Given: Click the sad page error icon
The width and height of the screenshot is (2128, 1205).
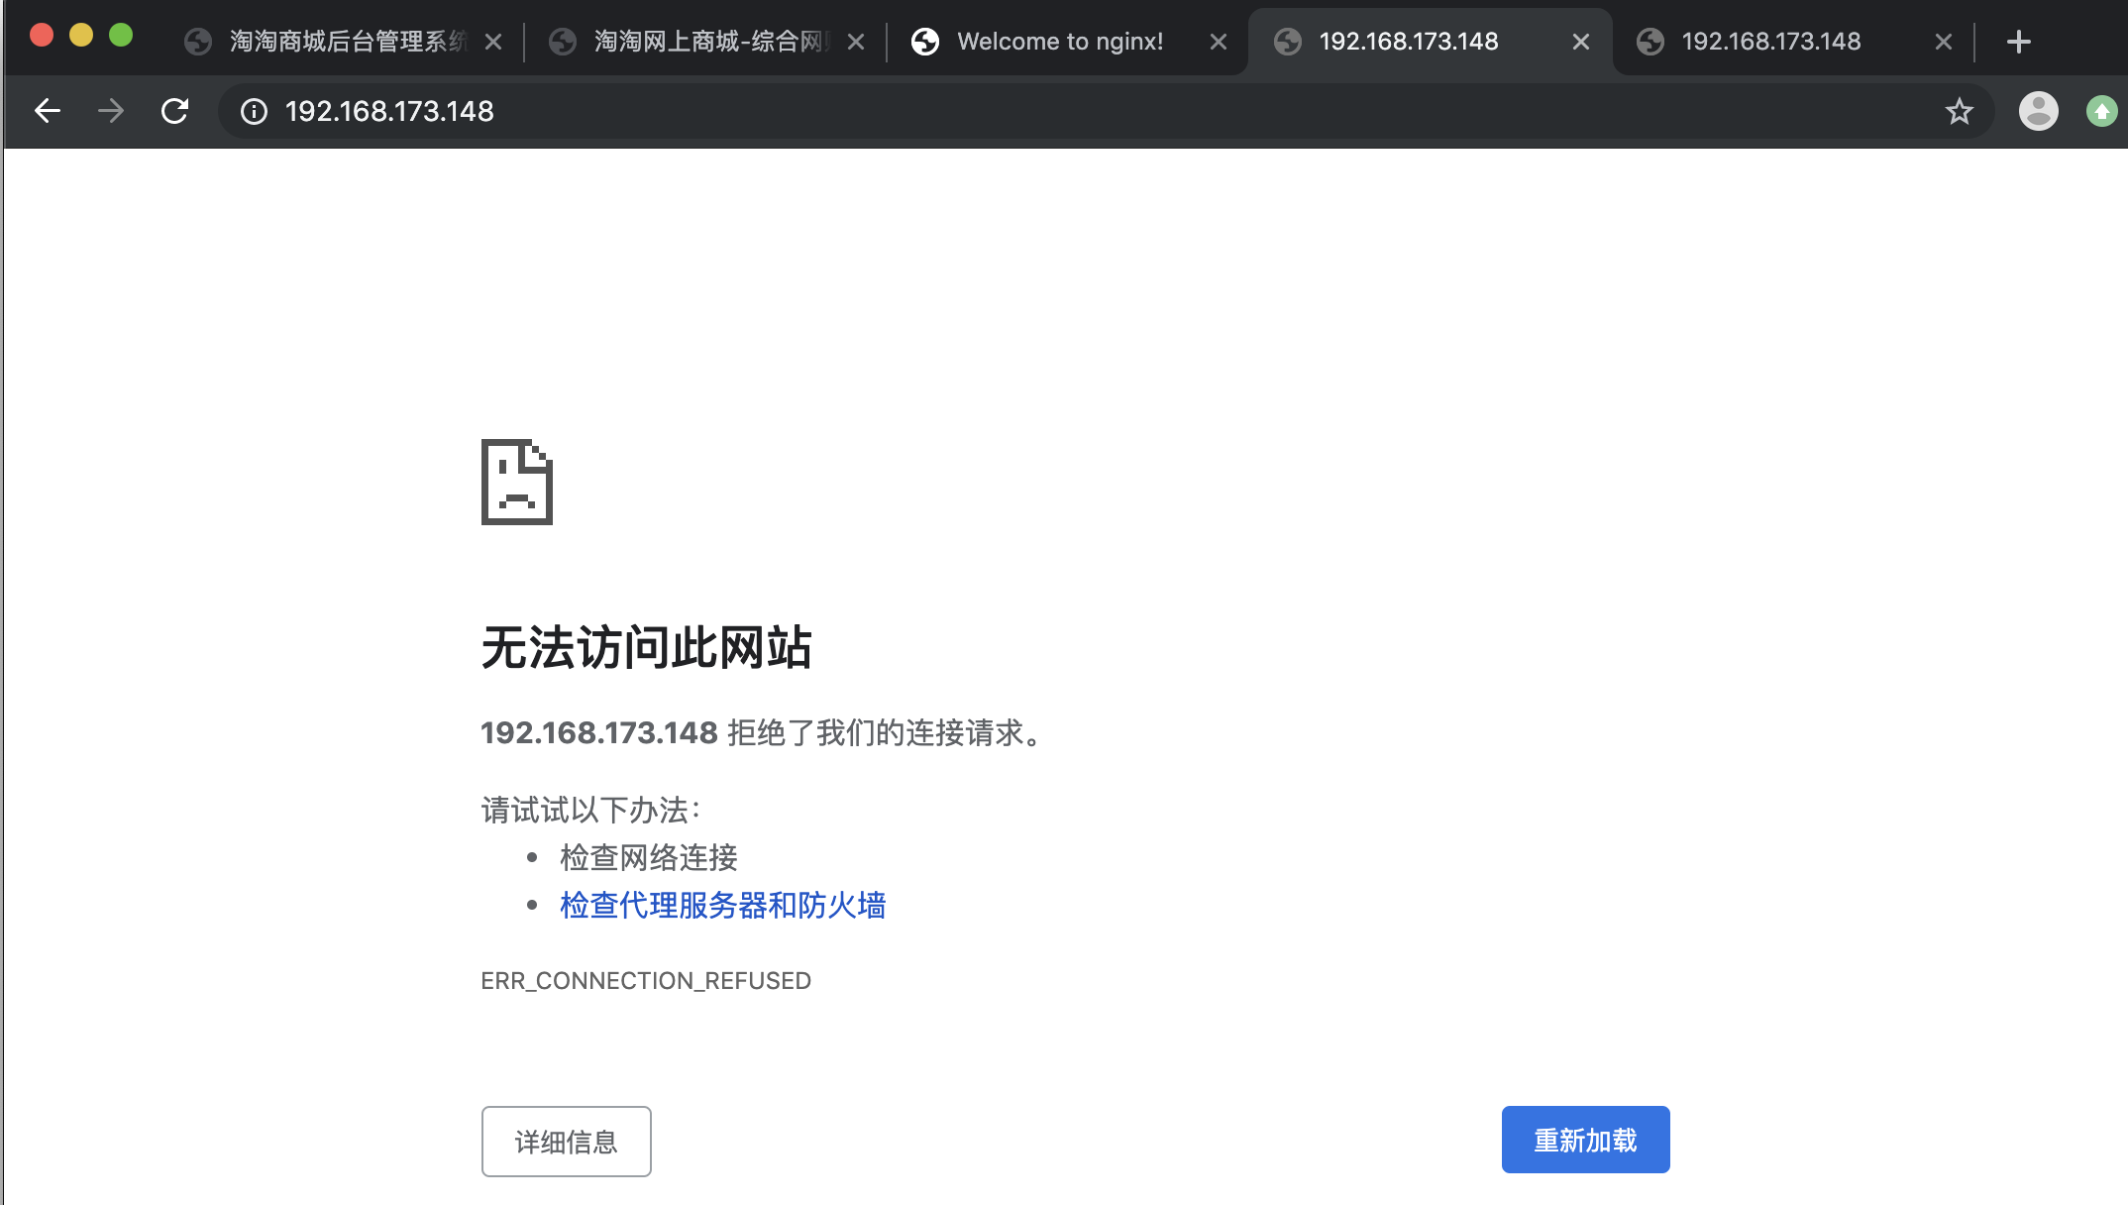Looking at the screenshot, I should (x=516, y=482).
